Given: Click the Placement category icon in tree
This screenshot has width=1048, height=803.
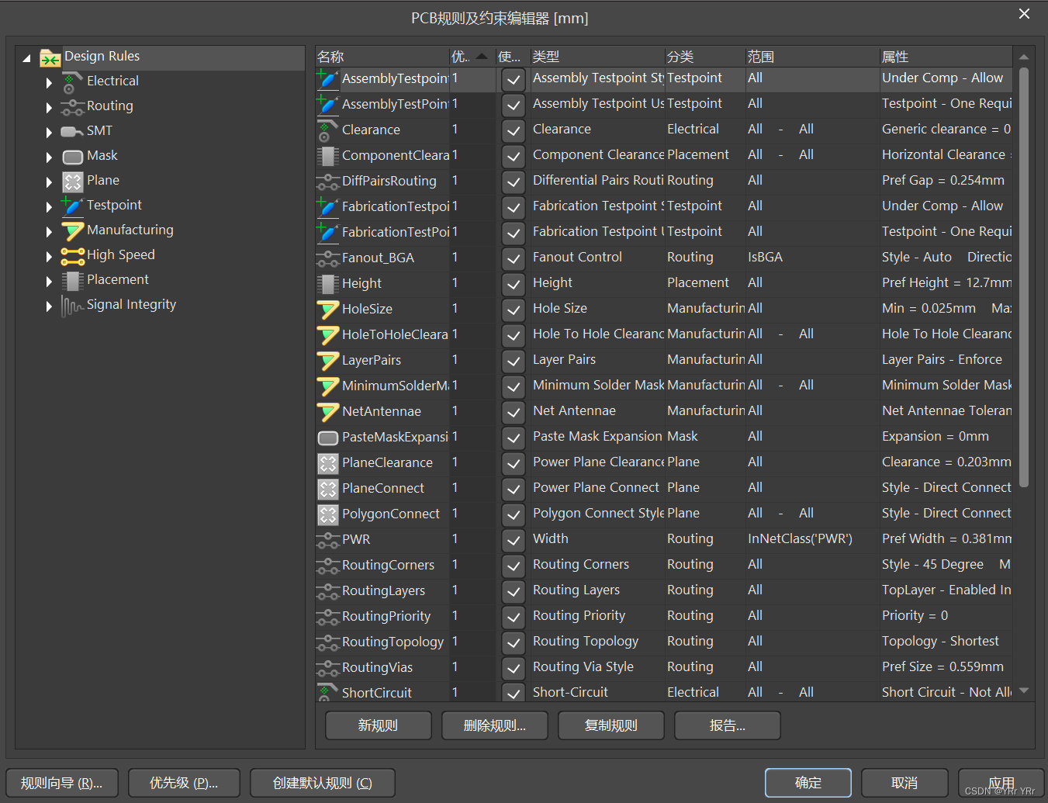Looking at the screenshot, I should [x=72, y=281].
